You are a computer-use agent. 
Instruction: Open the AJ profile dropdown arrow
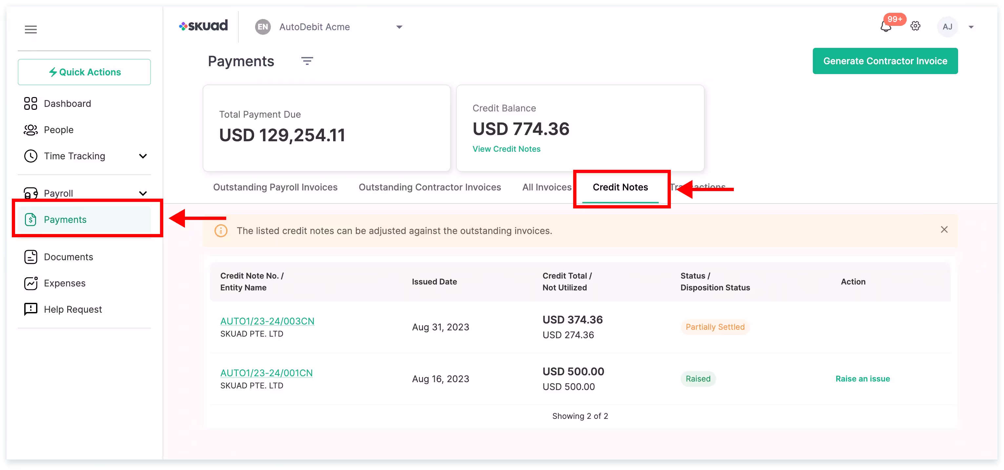click(x=971, y=27)
